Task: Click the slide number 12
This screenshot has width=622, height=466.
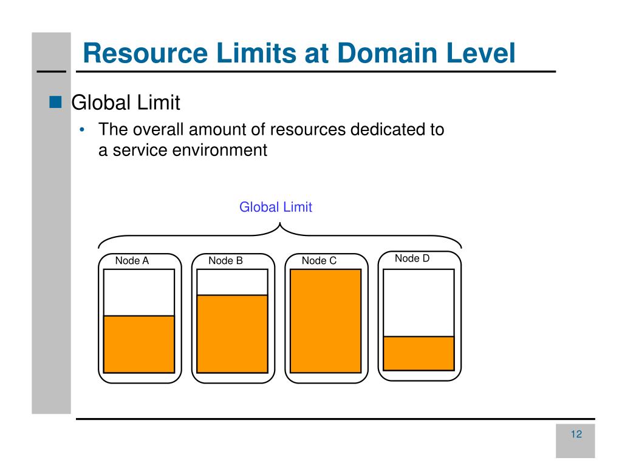Action: point(576,434)
